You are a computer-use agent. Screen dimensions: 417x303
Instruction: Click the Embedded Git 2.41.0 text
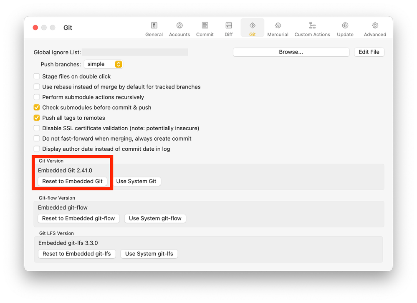(x=65, y=171)
